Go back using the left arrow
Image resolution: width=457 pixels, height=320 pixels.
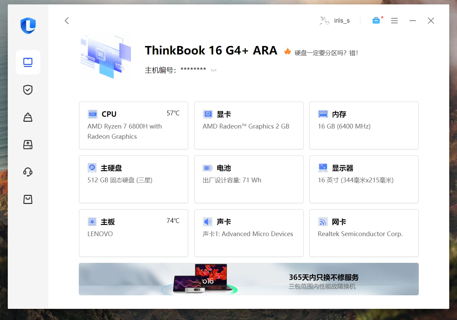click(x=67, y=21)
